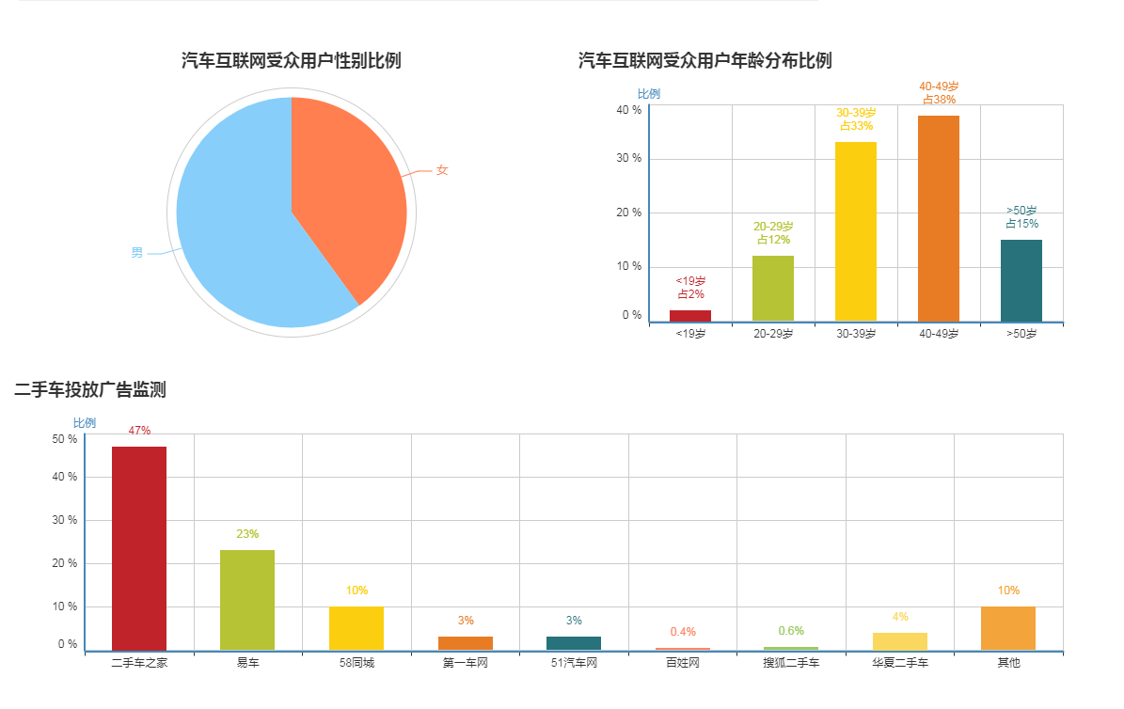Select the red <19岁 age bar
Image resolution: width=1124 pixels, height=709 pixels.
pyautogui.click(x=689, y=316)
